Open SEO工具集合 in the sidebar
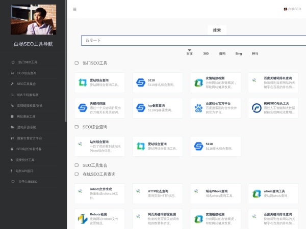Viewport: 306px width, 229px height. [26, 84]
